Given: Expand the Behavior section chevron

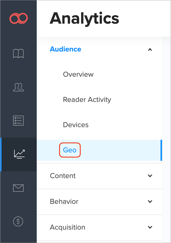Looking at the screenshot, I should [x=150, y=201].
